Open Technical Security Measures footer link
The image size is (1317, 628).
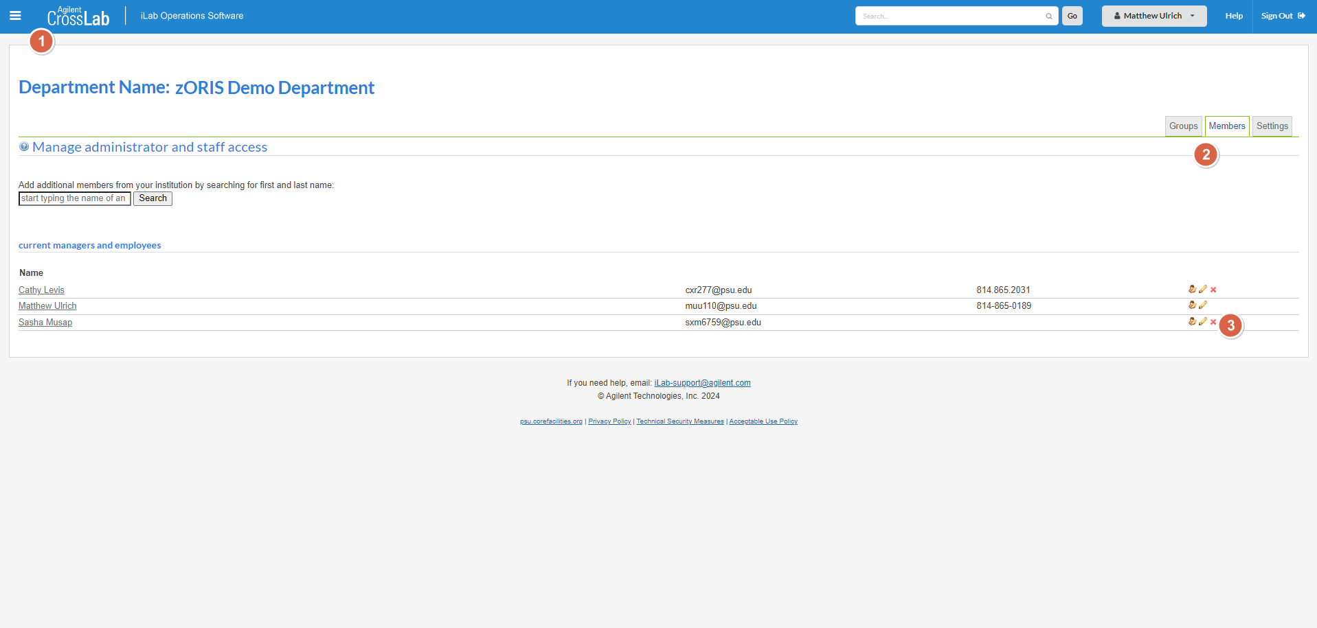680,421
